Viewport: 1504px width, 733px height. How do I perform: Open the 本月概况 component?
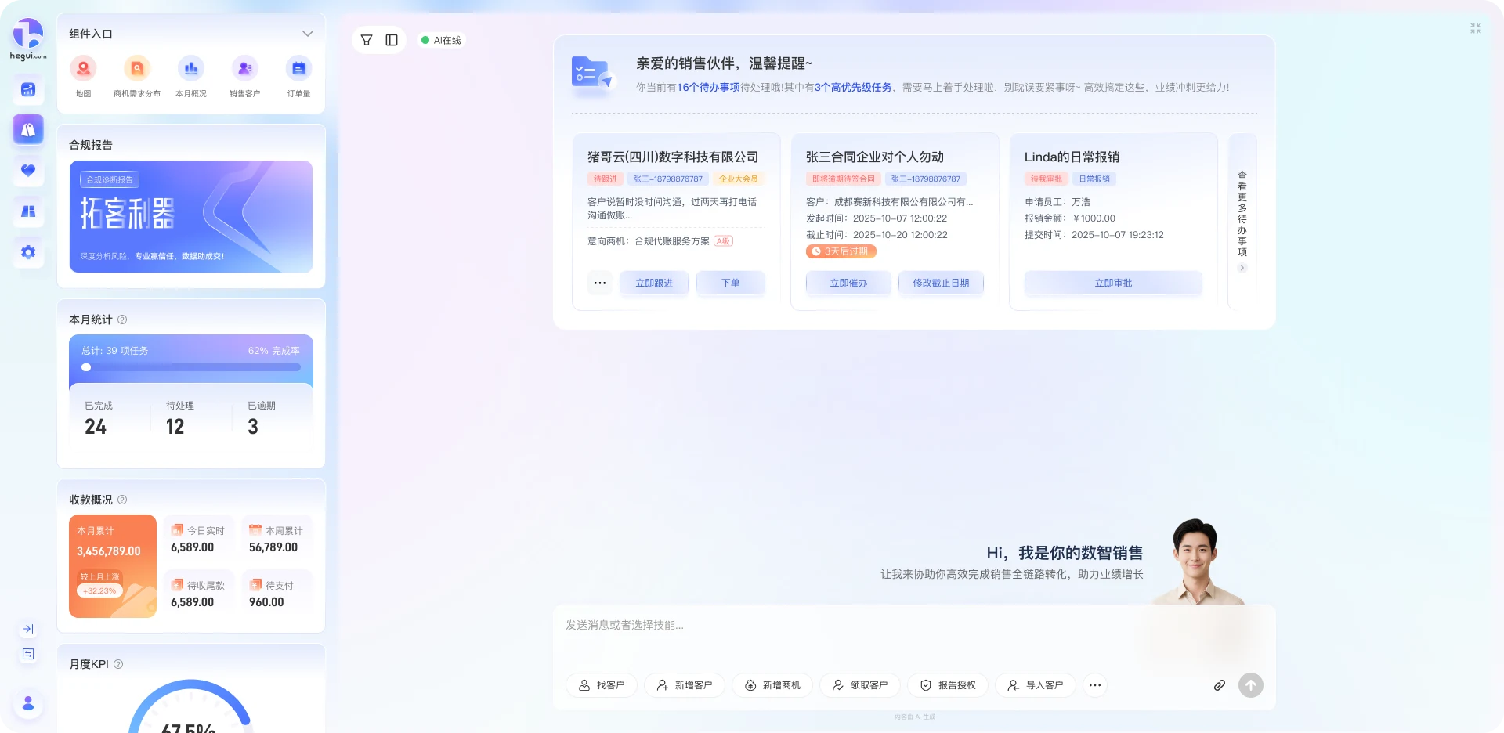pos(191,76)
